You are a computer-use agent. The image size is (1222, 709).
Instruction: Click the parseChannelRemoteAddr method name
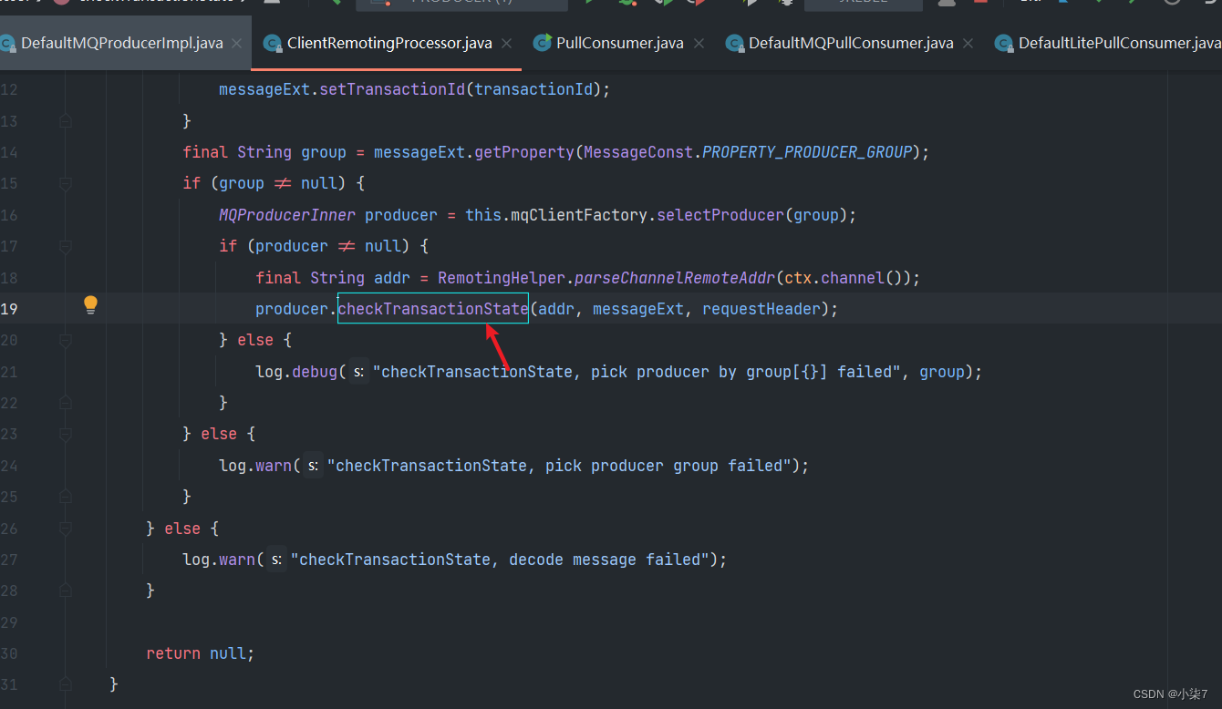[675, 278]
